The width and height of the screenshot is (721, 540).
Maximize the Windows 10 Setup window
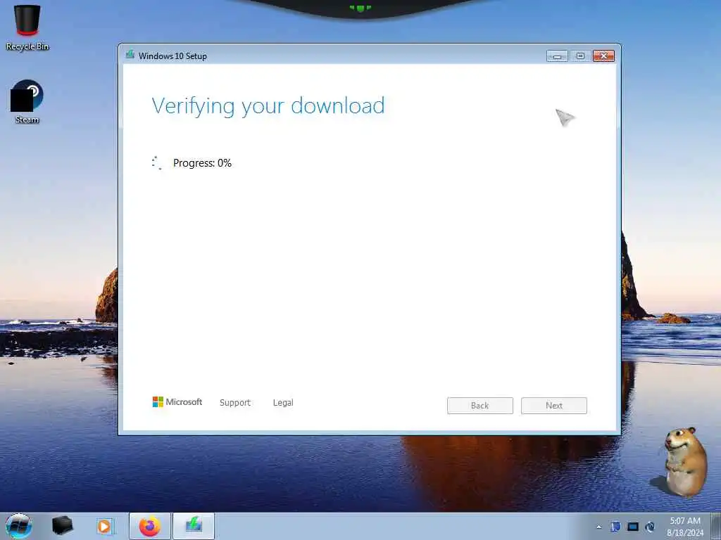580,56
